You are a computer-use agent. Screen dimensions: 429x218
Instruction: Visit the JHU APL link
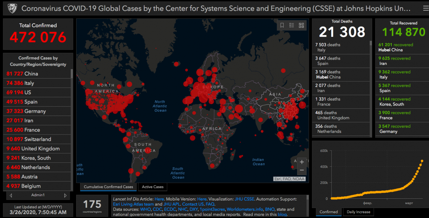(x=172, y=204)
